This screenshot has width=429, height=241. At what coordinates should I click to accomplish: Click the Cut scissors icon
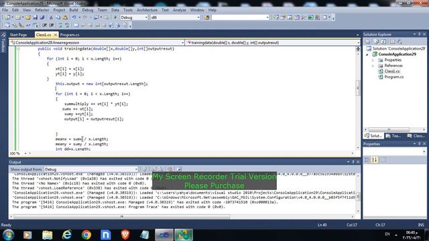(x=51, y=17)
